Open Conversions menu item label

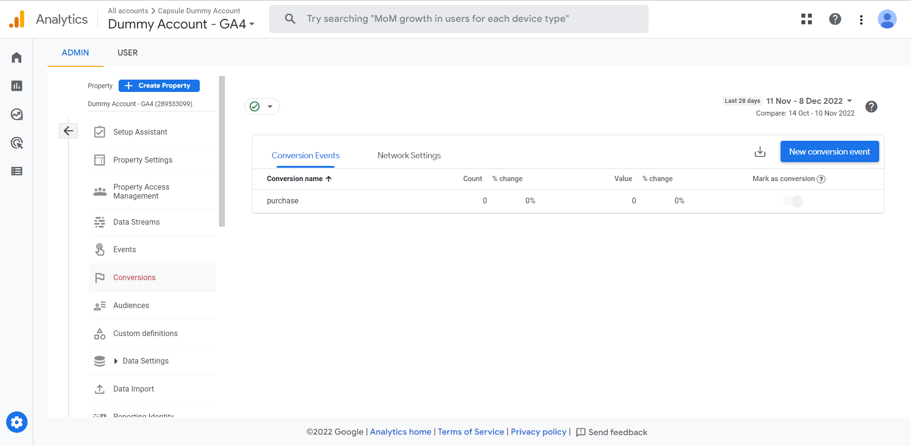(134, 278)
